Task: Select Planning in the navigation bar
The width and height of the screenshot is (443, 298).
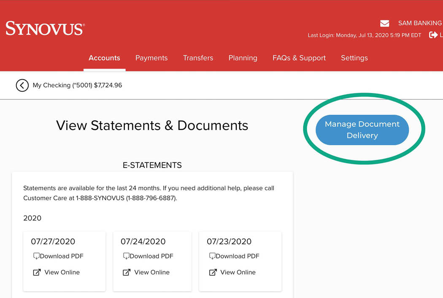Action: point(243,58)
